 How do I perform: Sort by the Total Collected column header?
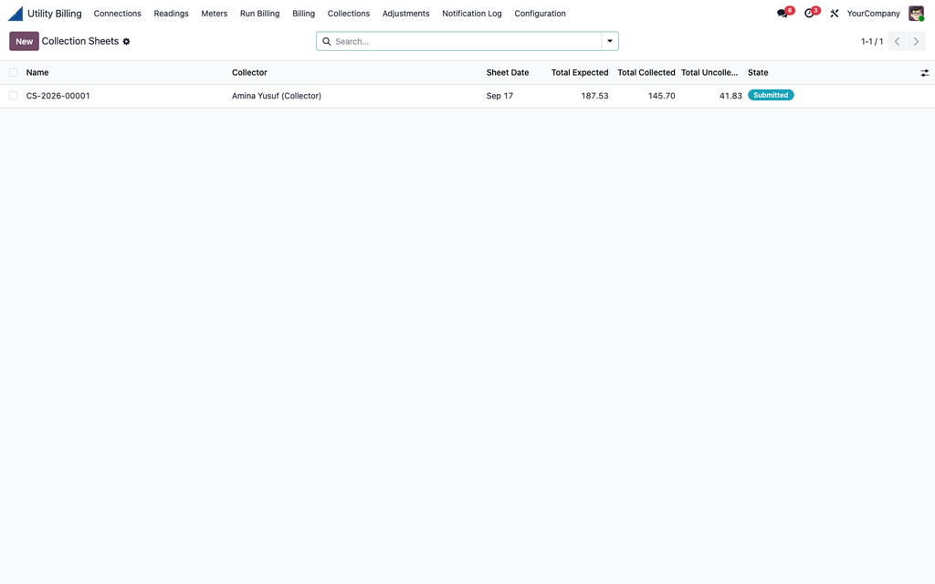pos(646,73)
